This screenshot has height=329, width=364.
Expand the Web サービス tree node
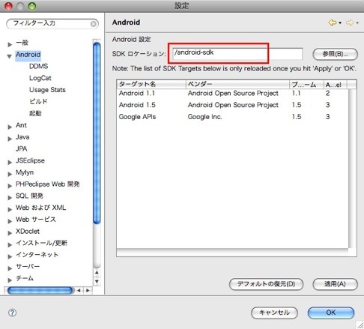point(10,221)
